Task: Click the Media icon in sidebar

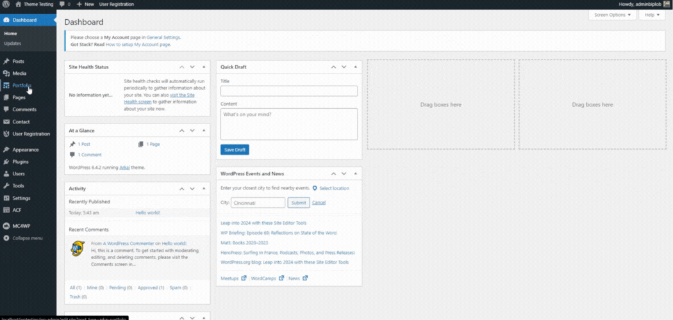Action: pos(6,73)
